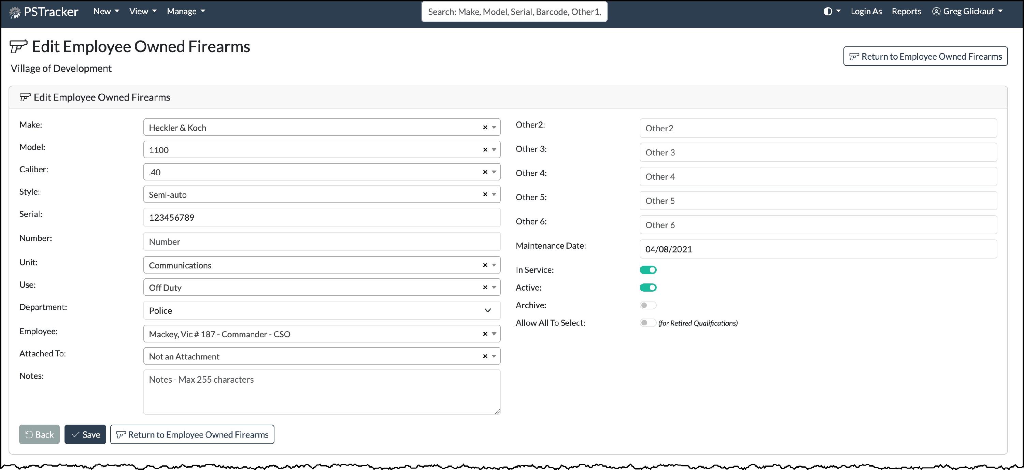
Task: Clear the Employee selection X icon
Action: [485, 334]
